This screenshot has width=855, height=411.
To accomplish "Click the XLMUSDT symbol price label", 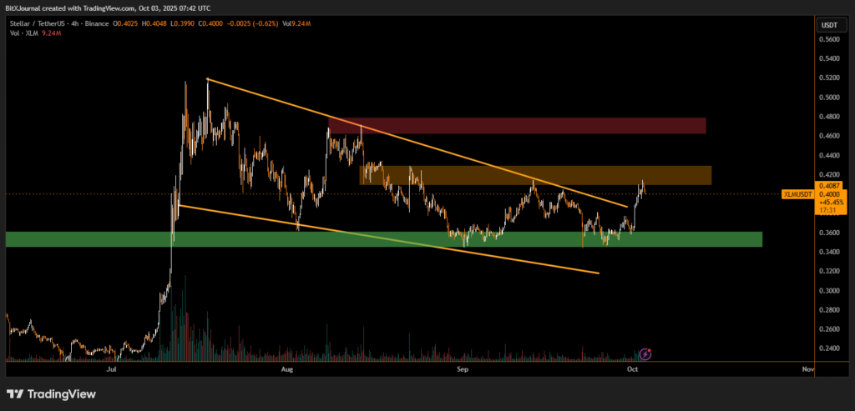I will tap(797, 194).
